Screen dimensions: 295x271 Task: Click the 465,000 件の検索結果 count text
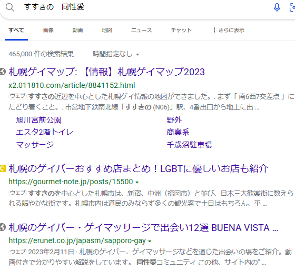coord(41,54)
